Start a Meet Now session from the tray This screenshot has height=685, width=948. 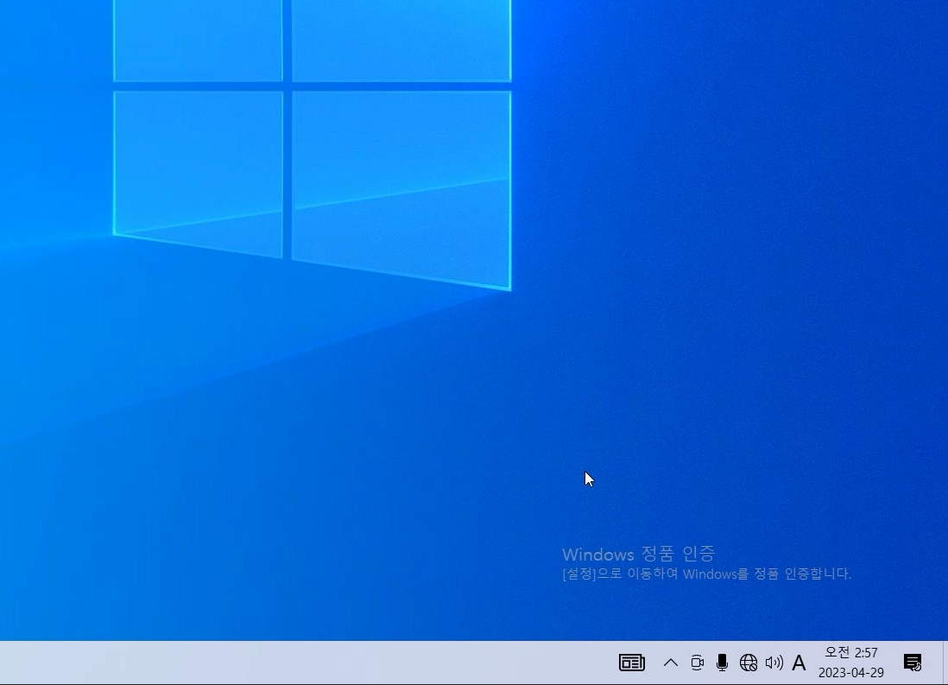coord(697,663)
